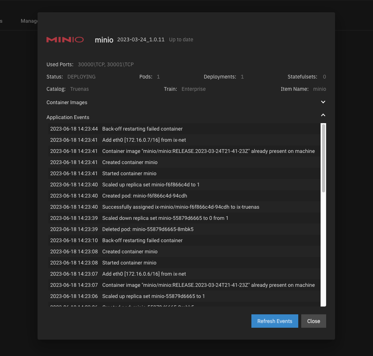Select the minio app name title
The width and height of the screenshot is (373, 356).
[x=104, y=40]
